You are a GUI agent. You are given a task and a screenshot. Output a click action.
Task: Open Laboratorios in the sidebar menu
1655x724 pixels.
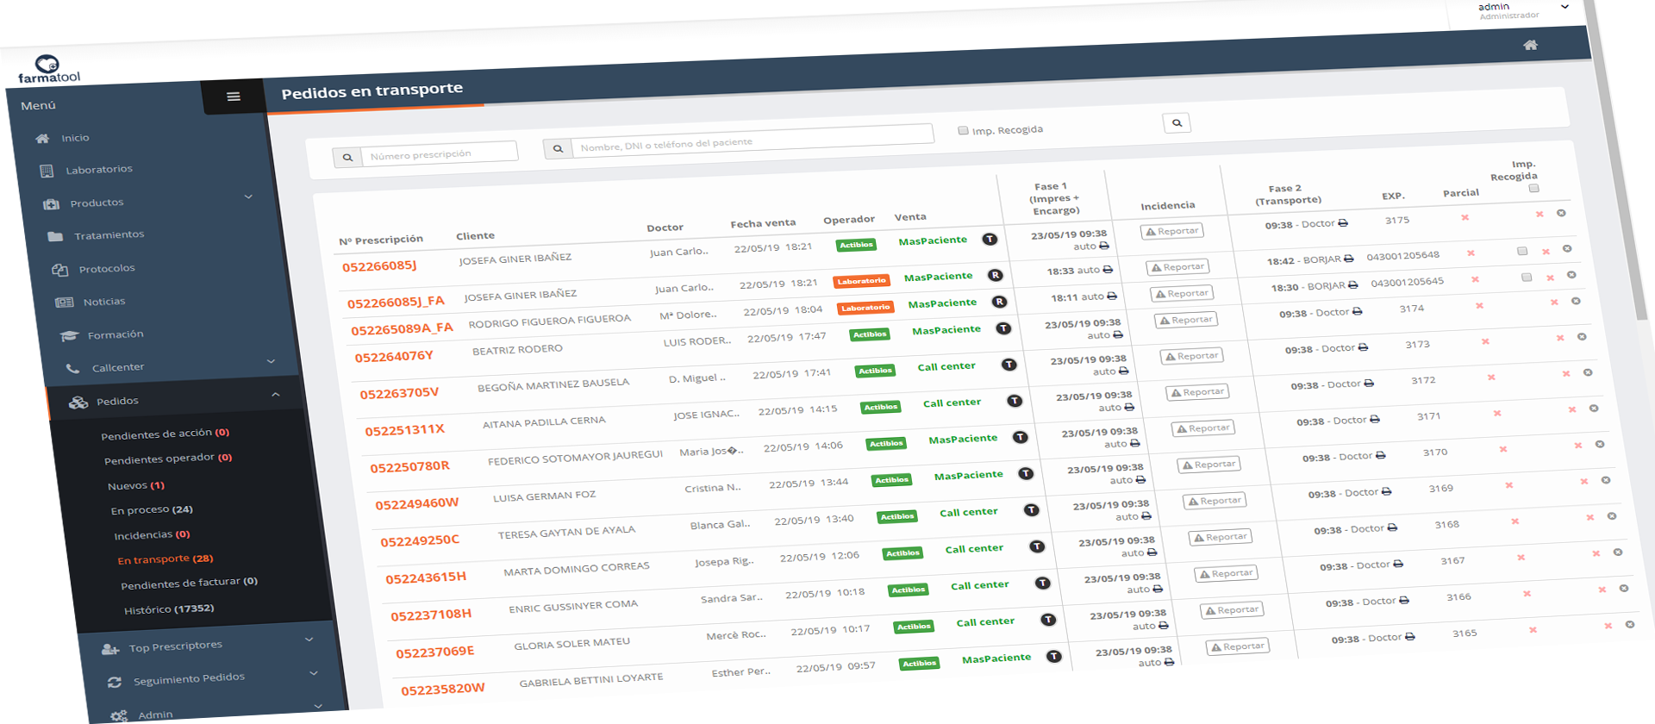[98, 170]
